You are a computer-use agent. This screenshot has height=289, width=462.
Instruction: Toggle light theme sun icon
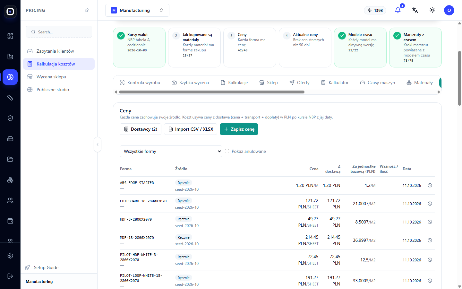pyautogui.click(x=432, y=10)
